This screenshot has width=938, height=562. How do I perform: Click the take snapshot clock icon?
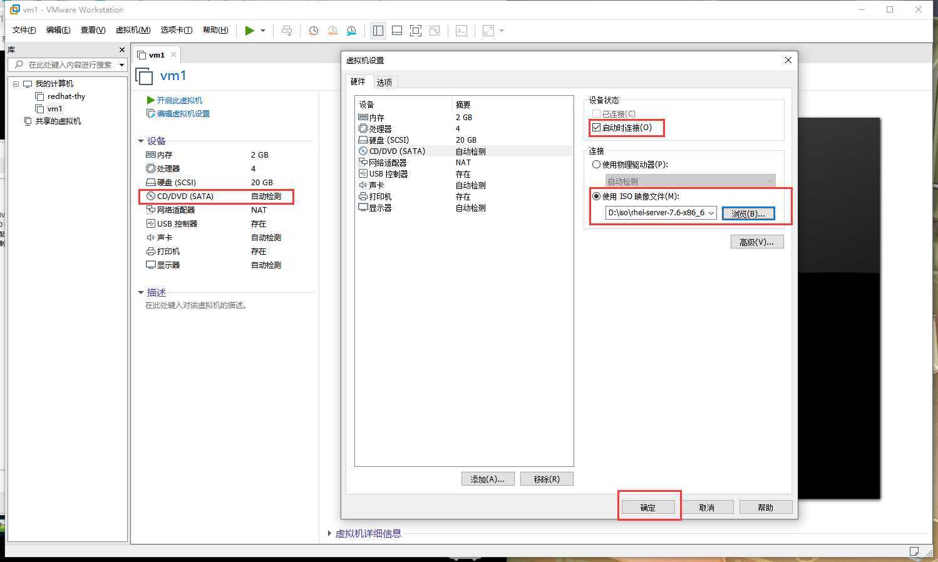coord(313,31)
